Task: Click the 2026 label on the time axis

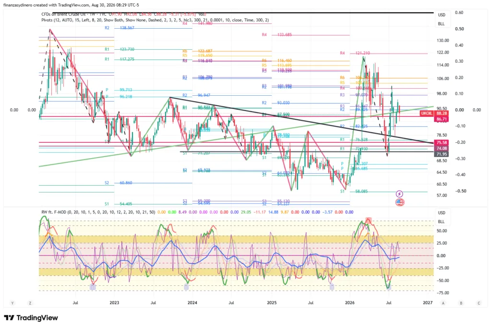Action: [350, 303]
